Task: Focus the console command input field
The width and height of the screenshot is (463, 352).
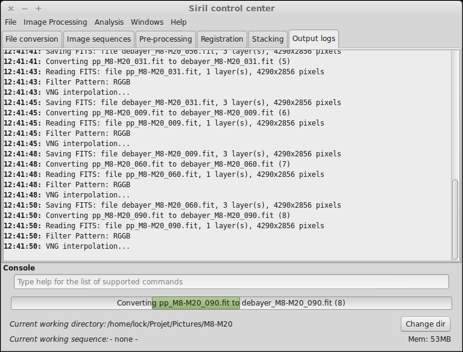Action: pyautogui.click(x=231, y=282)
